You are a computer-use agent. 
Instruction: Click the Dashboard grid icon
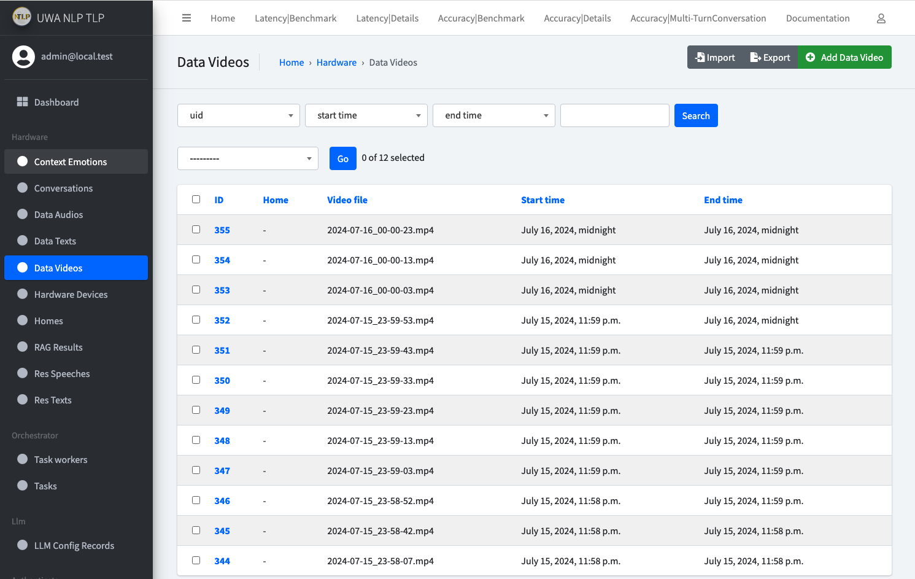pos(23,102)
